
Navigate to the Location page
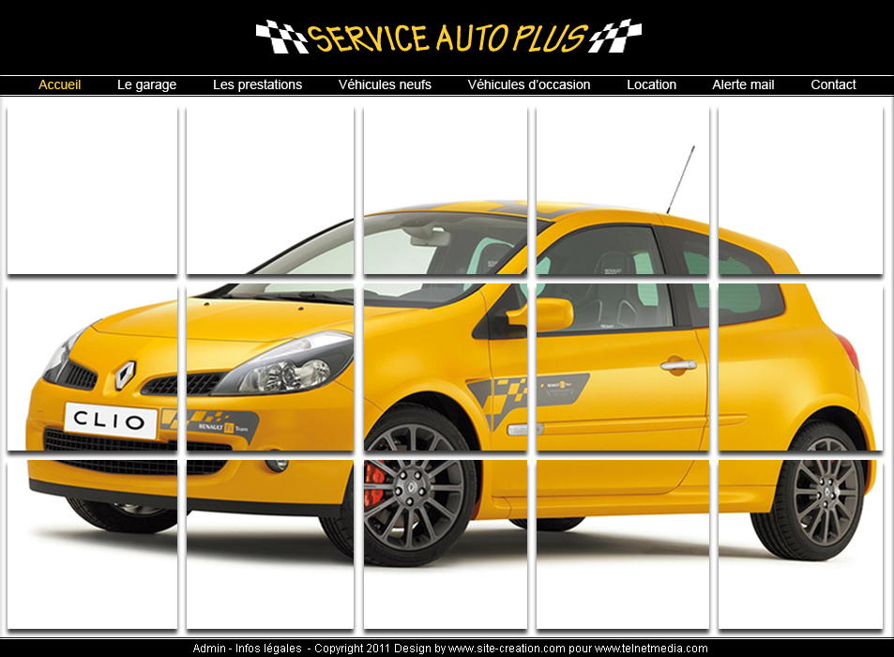[652, 85]
